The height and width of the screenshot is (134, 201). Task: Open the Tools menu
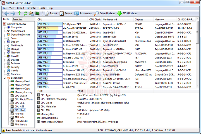coord(42,8)
